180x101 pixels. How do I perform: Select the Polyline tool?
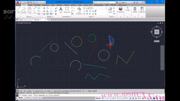point(24,10)
